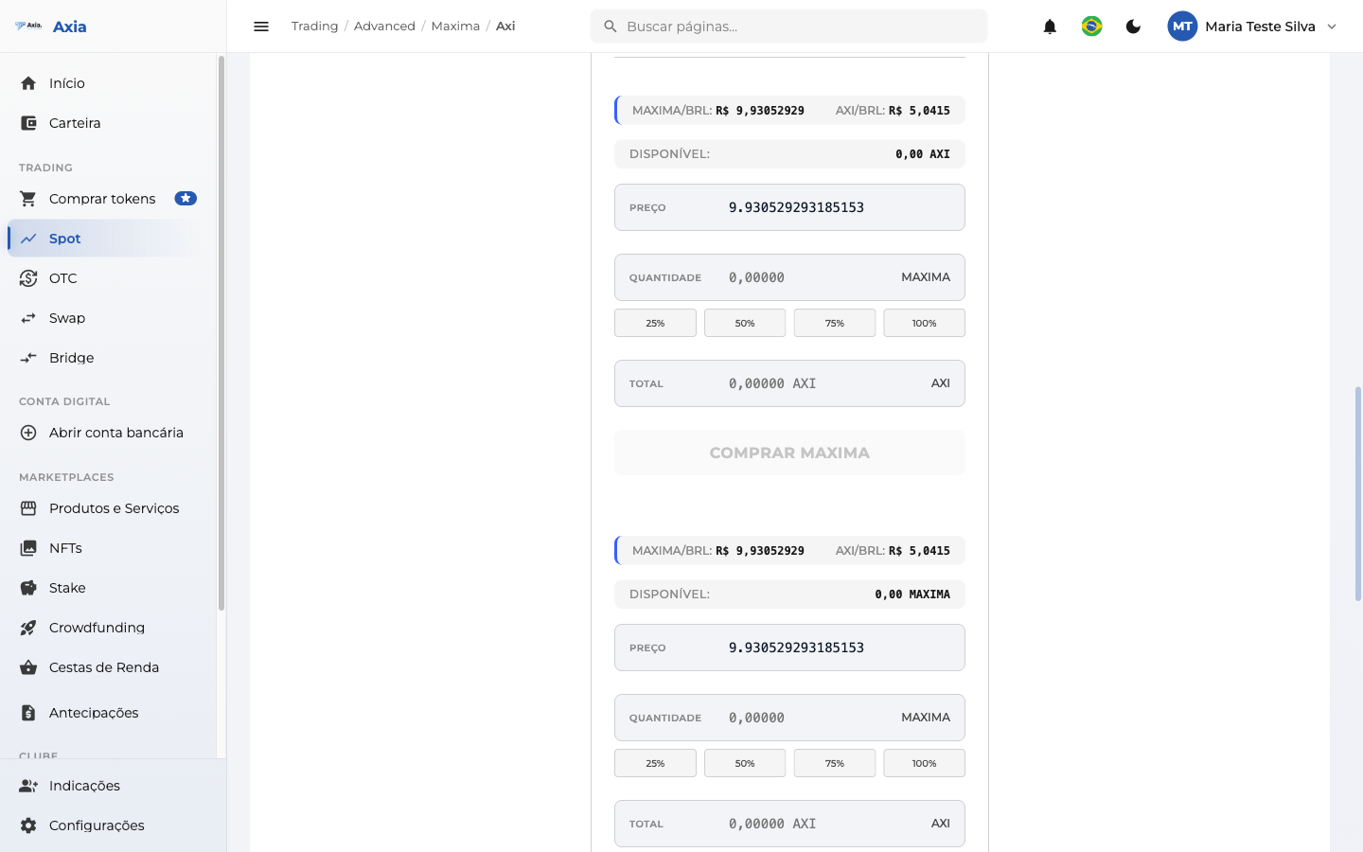The width and height of the screenshot is (1363, 852).
Task: Open Antecipações document icon
Action: [28, 713]
